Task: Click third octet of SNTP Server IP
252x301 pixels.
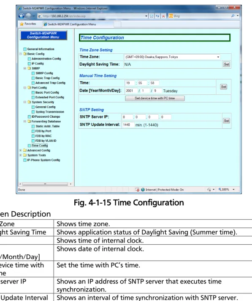Action: 153,117
